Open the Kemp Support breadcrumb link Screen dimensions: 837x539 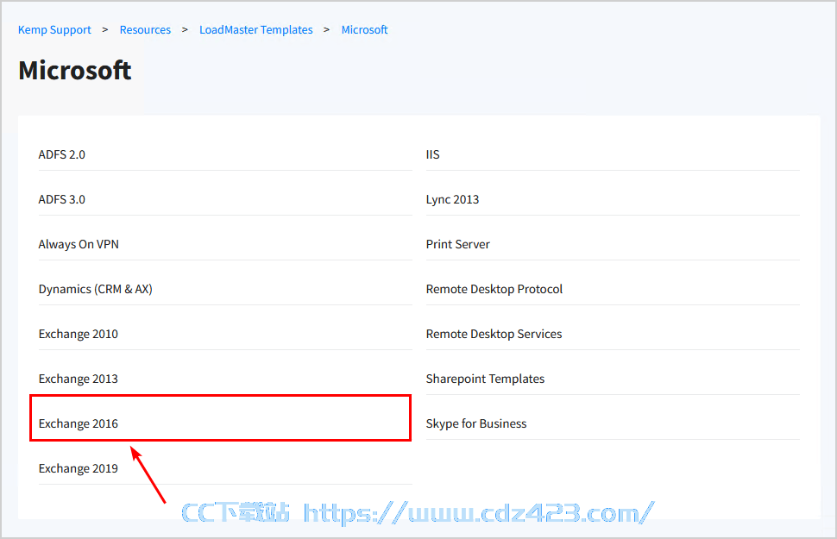point(54,30)
